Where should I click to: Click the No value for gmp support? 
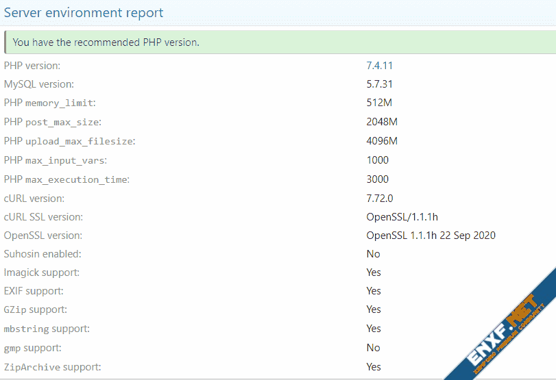373,348
